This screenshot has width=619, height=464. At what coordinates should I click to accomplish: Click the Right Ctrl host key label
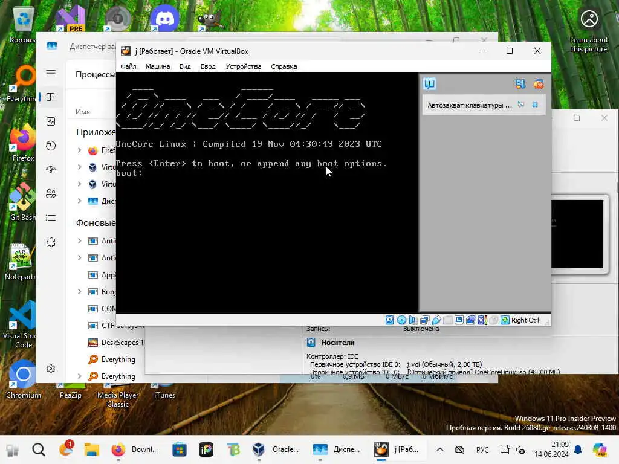tap(525, 320)
